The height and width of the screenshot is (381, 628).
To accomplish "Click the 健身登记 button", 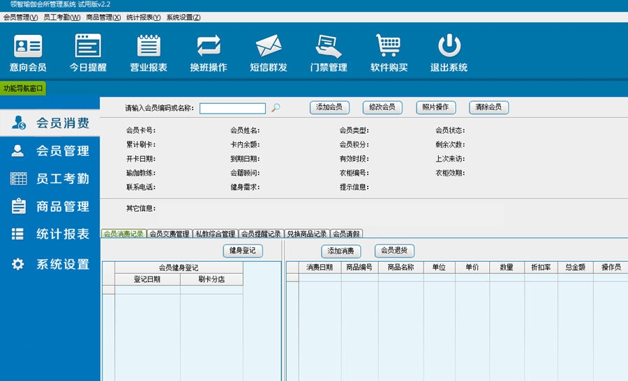I will click(x=243, y=251).
